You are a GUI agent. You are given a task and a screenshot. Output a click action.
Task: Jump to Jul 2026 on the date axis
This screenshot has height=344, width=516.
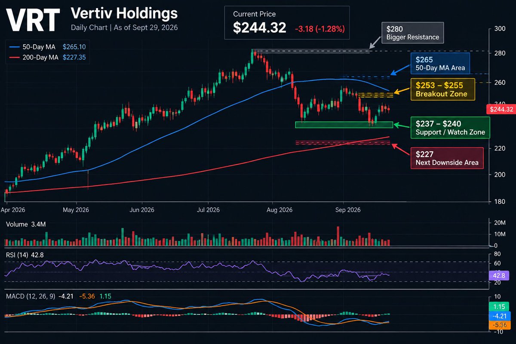pos(208,210)
